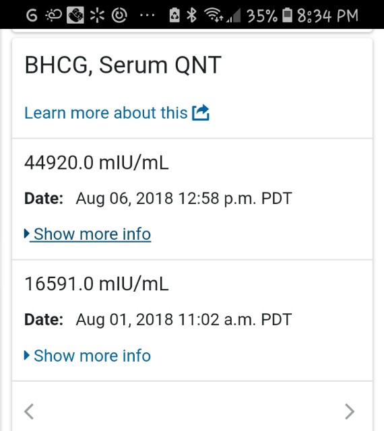The height and width of the screenshot is (431, 384).
Task: Open the game app notification icon
Action: [x=75, y=15]
